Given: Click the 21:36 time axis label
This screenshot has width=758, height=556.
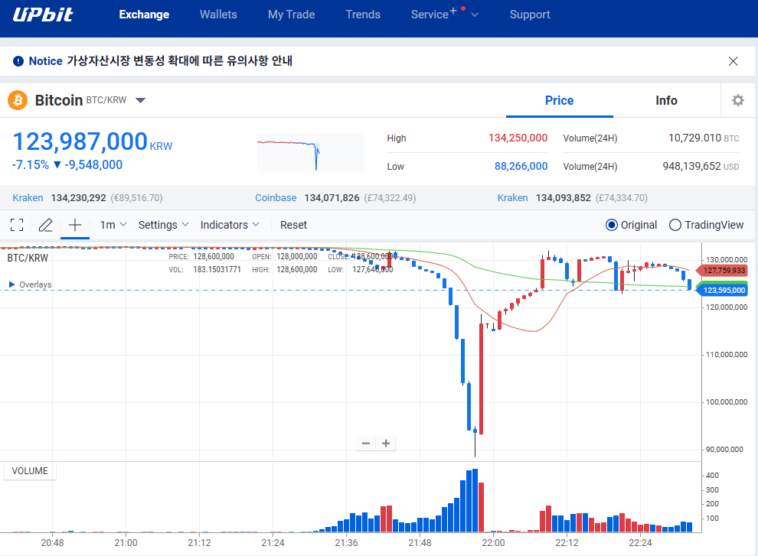Looking at the screenshot, I should coord(346,543).
